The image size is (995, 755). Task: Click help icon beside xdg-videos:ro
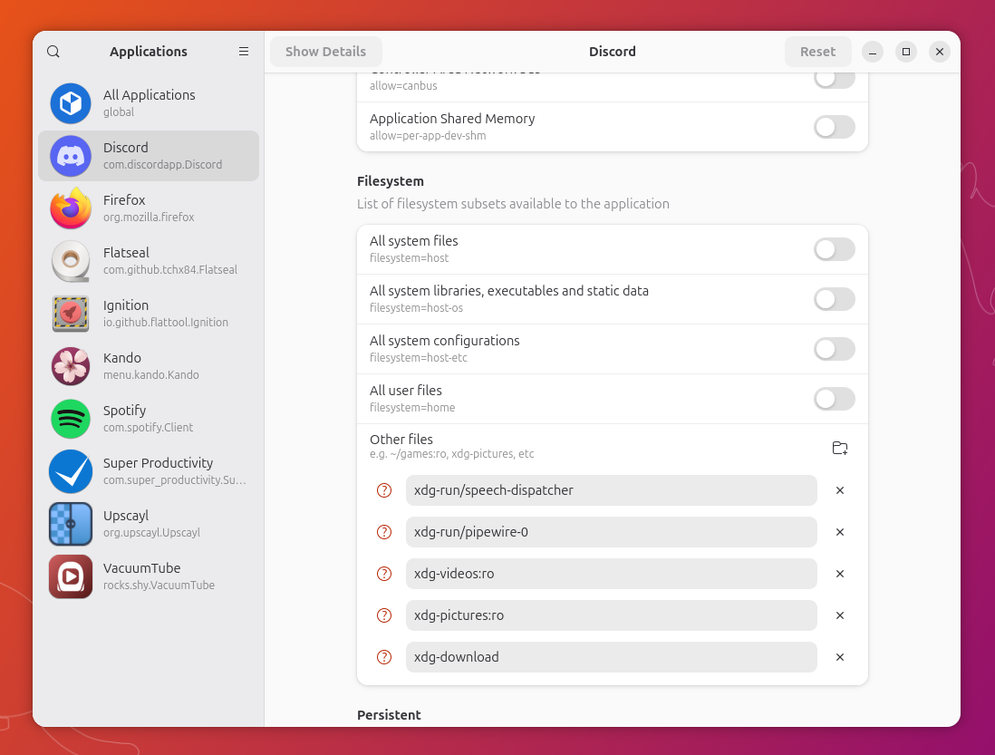(384, 575)
